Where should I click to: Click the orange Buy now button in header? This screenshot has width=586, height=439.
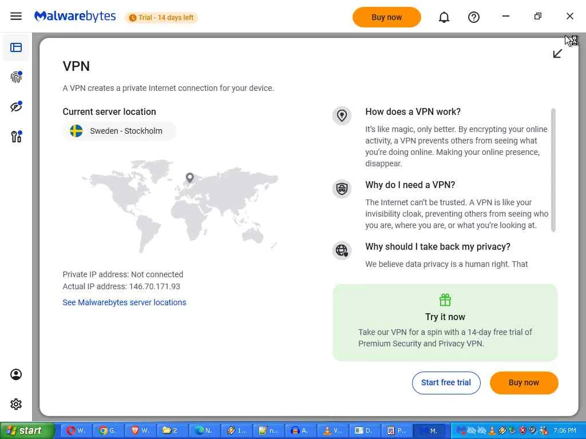click(386, 17)
